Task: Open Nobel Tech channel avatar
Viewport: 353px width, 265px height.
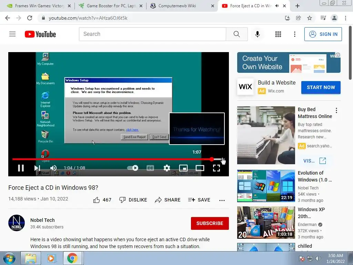Action: (17, 223)
